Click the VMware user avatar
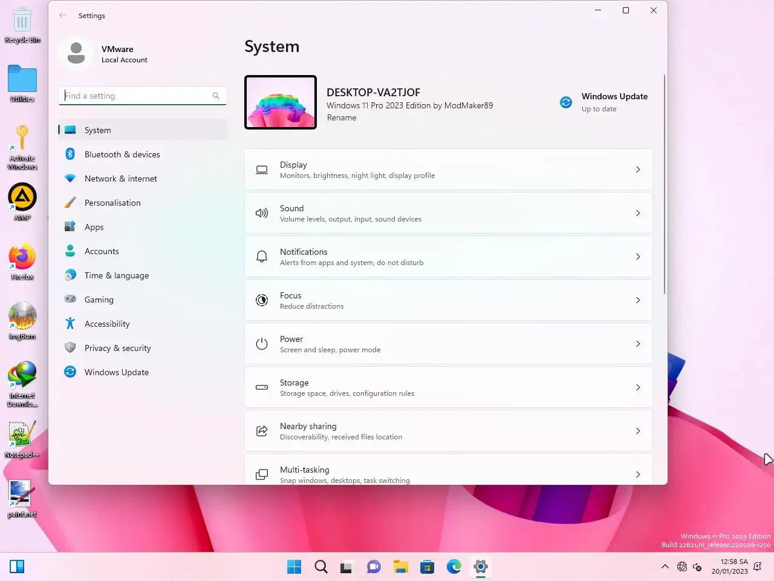This screenshot has height=581, width=774. (x=76, y=53)
